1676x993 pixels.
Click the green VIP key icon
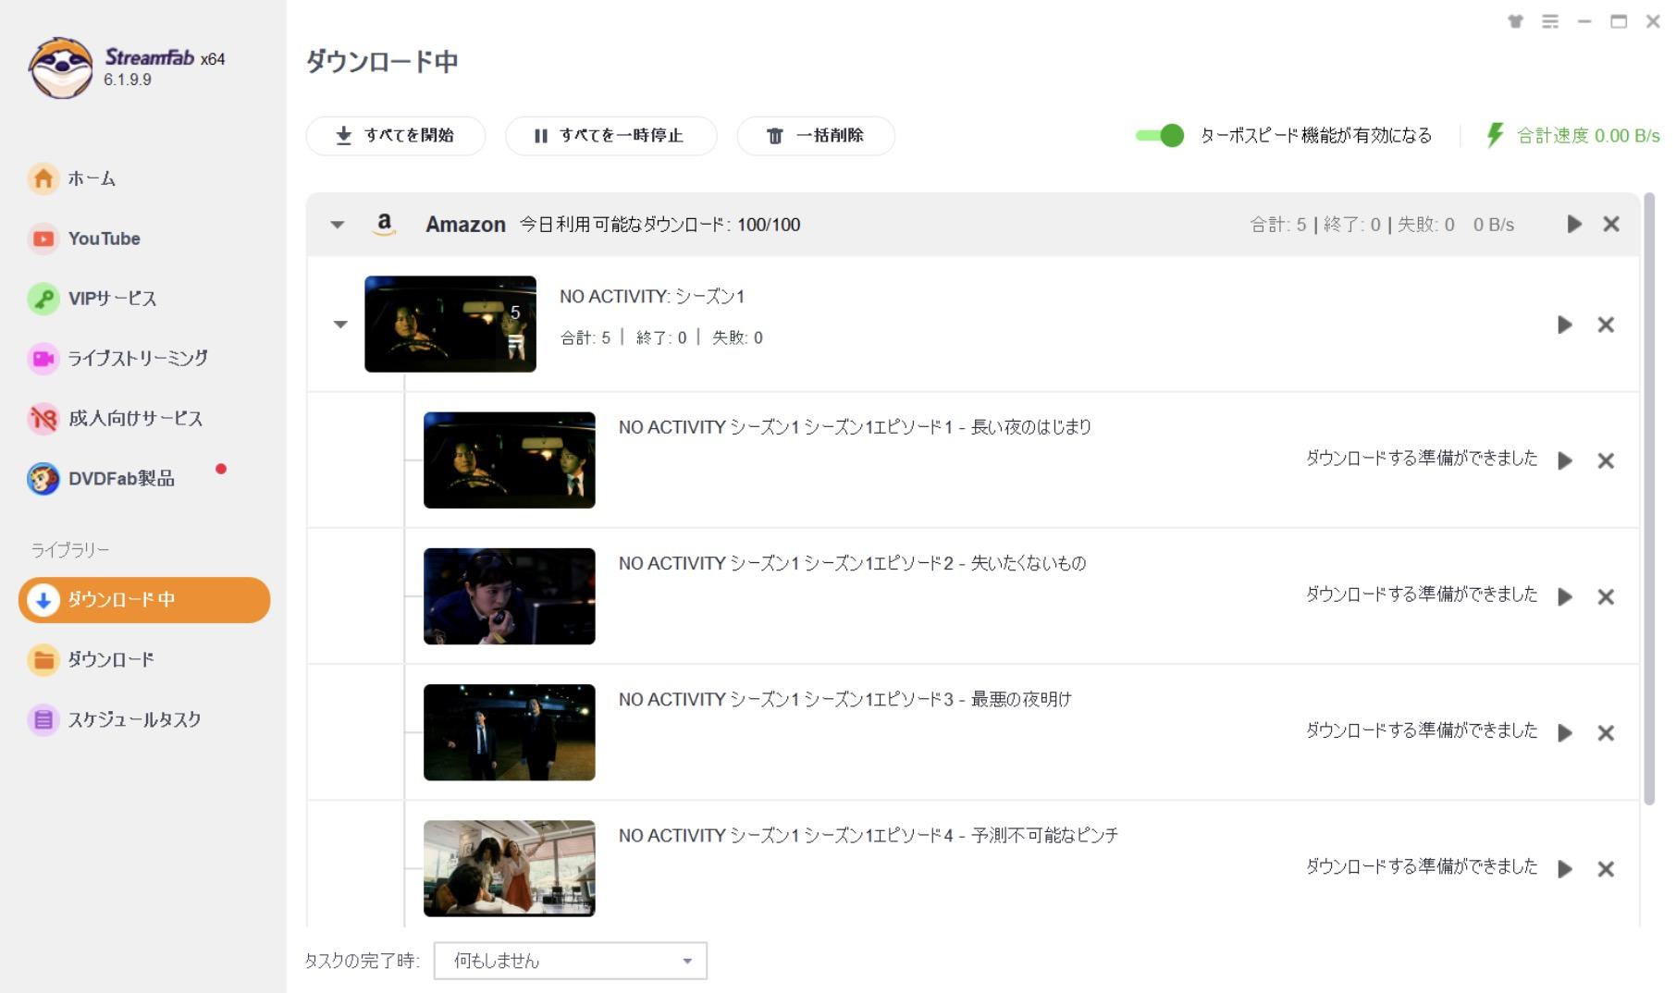pyautogui.click(x=43, y=299)
